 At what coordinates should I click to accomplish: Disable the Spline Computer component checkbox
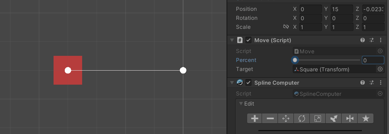pyautogui.click(x=248, y=82)
